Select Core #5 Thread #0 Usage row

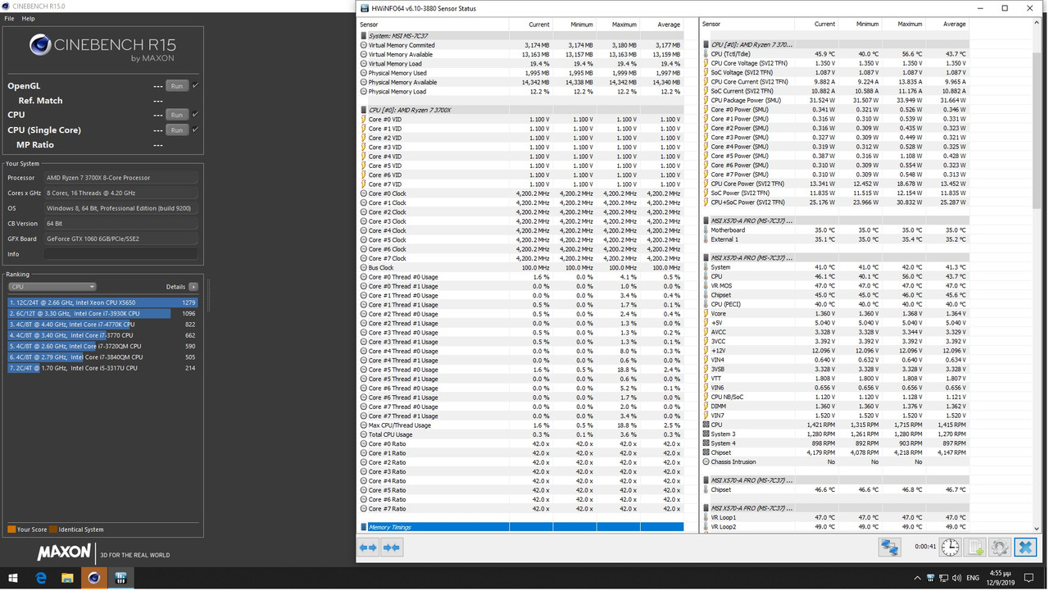click(522, 370)
